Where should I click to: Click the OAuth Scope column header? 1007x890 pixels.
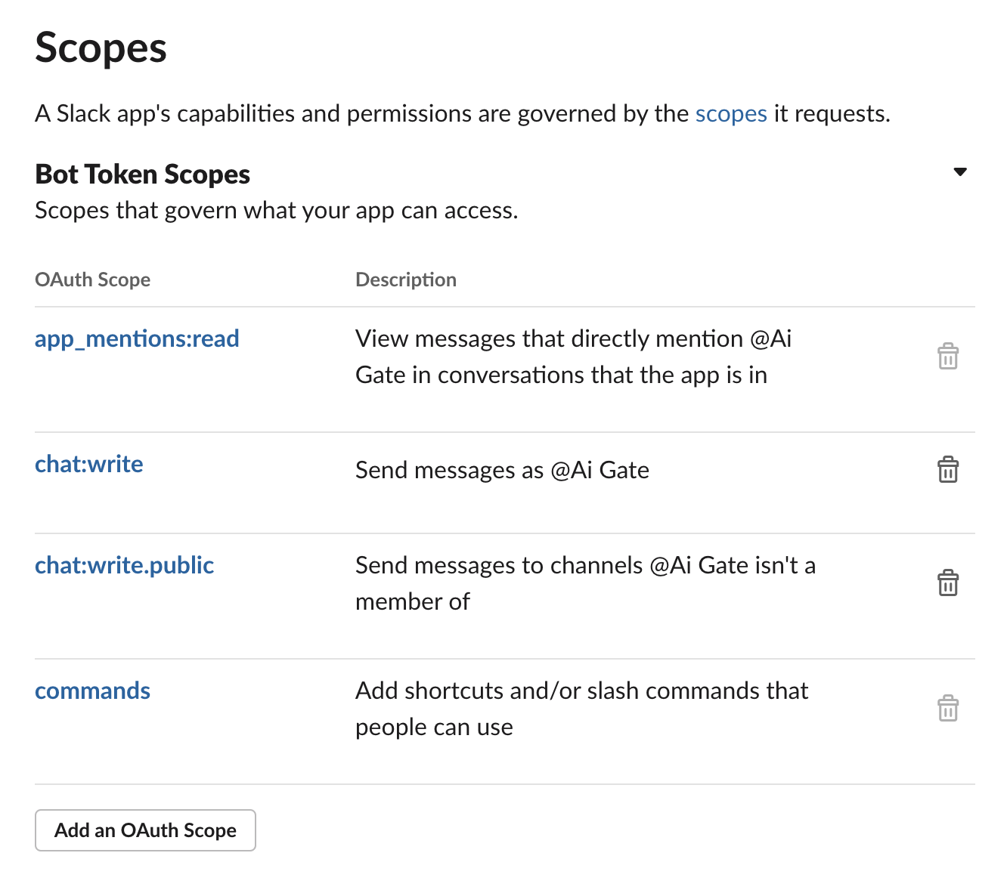tap(92, 280)
